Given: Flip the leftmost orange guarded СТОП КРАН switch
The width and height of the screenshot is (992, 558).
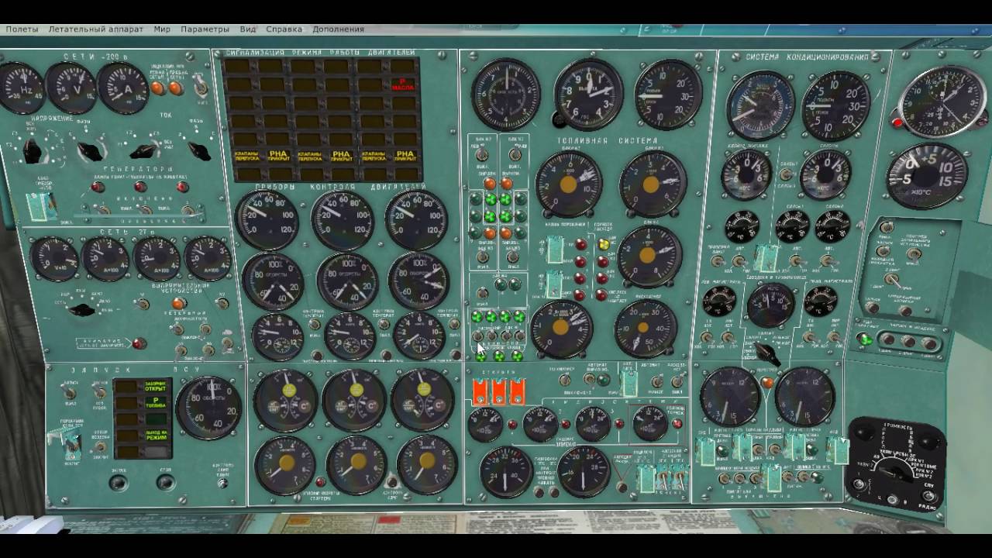Looking at the screenshot, I should [x=480, y=392].
